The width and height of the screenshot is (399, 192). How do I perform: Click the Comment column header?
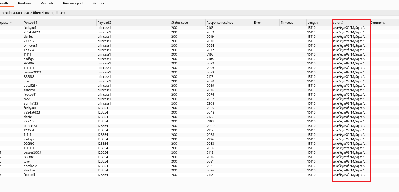tap(384, 23)
